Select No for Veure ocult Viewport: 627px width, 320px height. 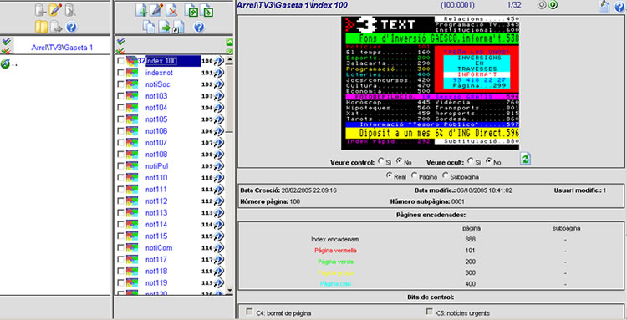click(x=489, y=161)
